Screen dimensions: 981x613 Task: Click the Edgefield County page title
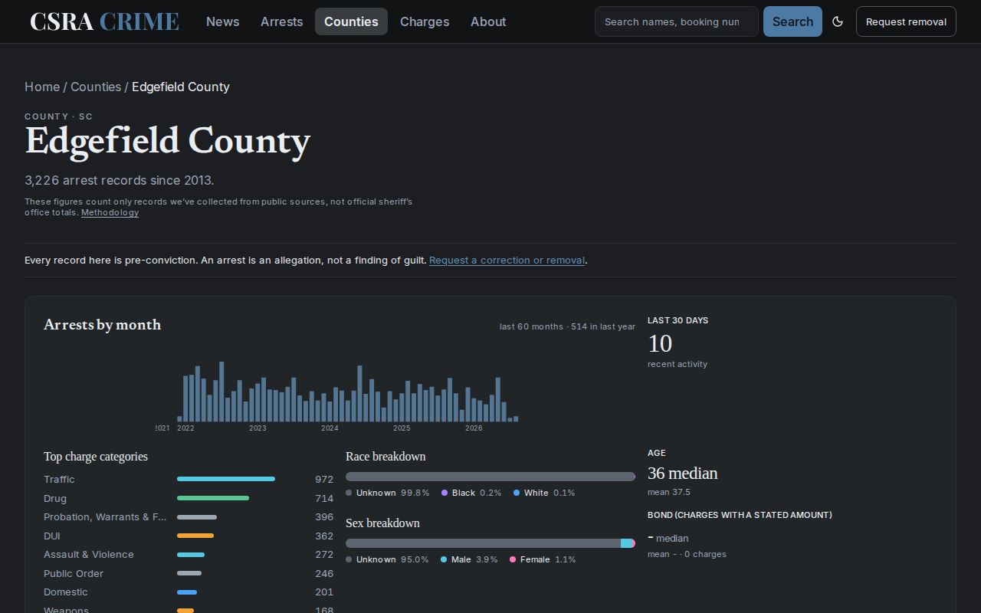point(168,141)
